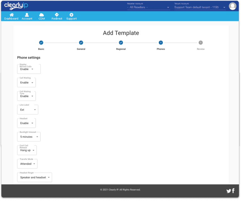Go to the Regional step circle
The height and width of the screenshot is (201, 241).
[x=121, y=43]
